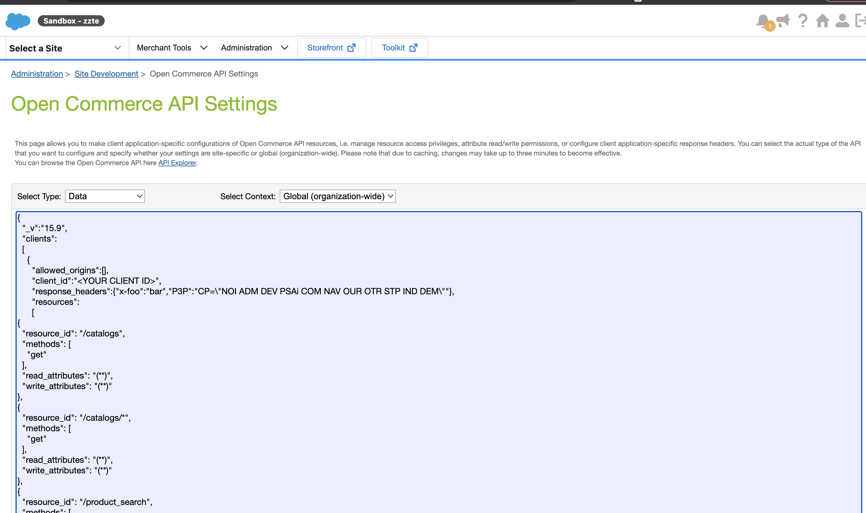Click the Open Commerce API Settings page heading
Image resolution: width=866 pixels, height=513 pixels.
point(144,104)
